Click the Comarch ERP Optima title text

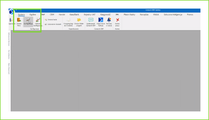point(153,10)
